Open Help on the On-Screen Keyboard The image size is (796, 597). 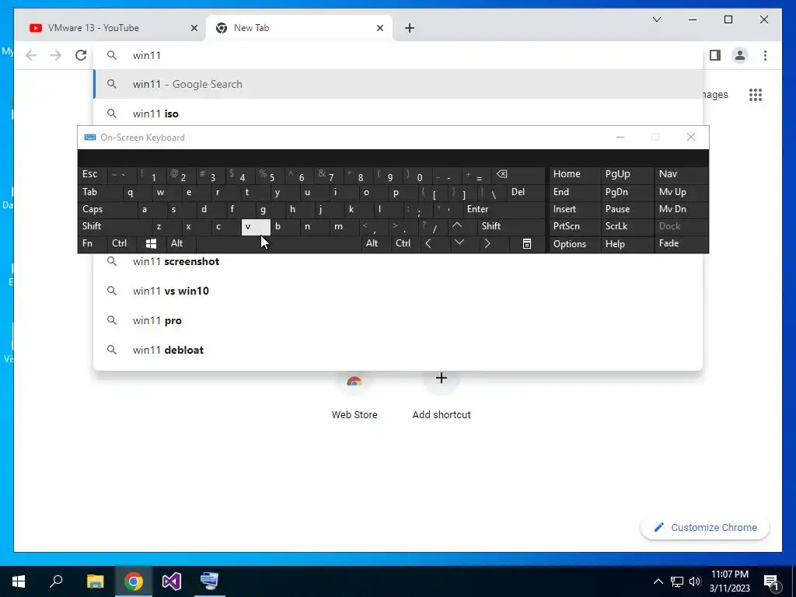click(x=627, y=243)
